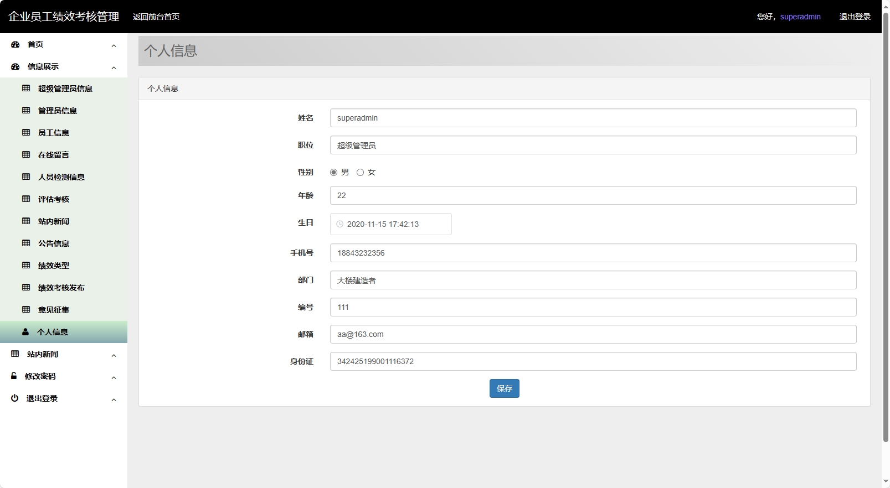Open 公告信息 menu item
This screenshot has height=488, width=890.
pos(64,243)
